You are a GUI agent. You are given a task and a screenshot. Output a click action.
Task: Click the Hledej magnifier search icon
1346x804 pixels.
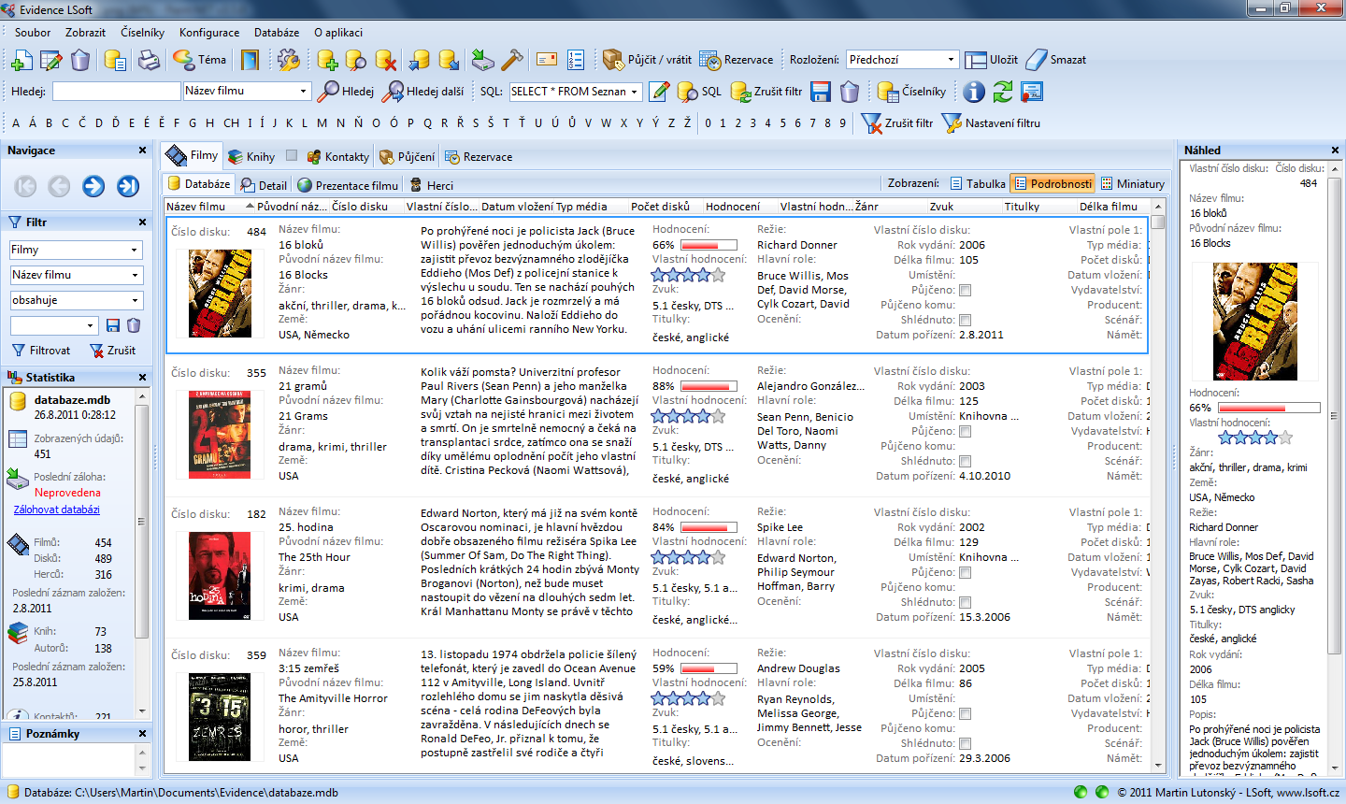329,92
